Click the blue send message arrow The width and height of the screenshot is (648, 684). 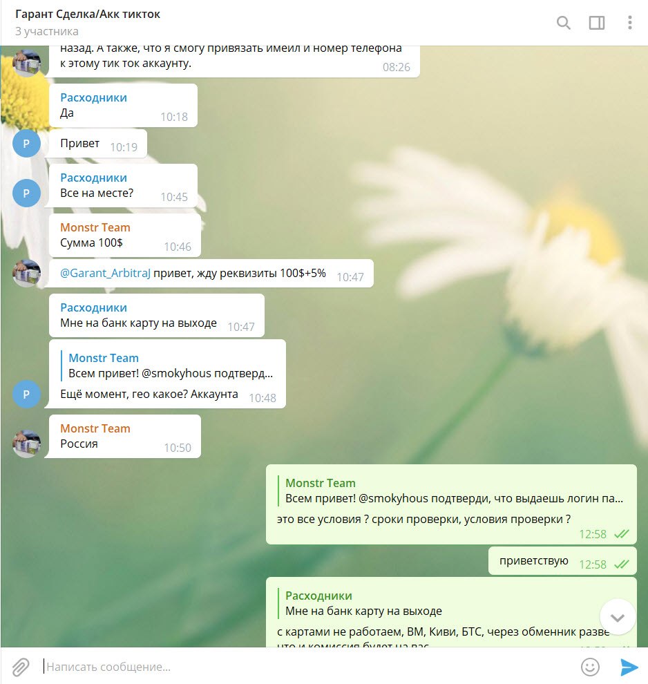(x=629, y=667)
